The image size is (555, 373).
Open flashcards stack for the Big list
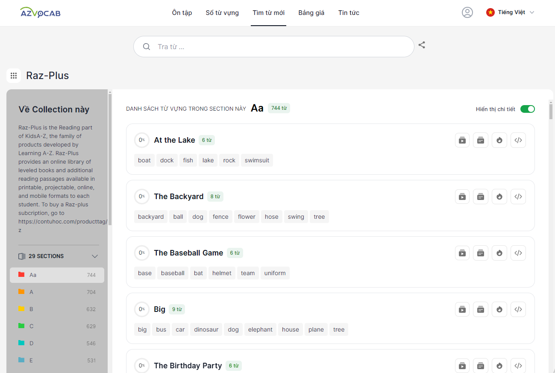click(481, 309)
